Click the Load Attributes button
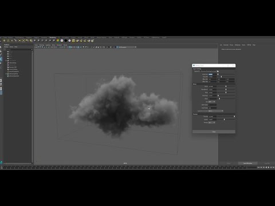The height and width of the screenshot is (206, 275). (247, 163)
